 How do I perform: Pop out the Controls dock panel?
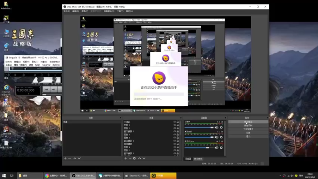click(x=268, y=118)
